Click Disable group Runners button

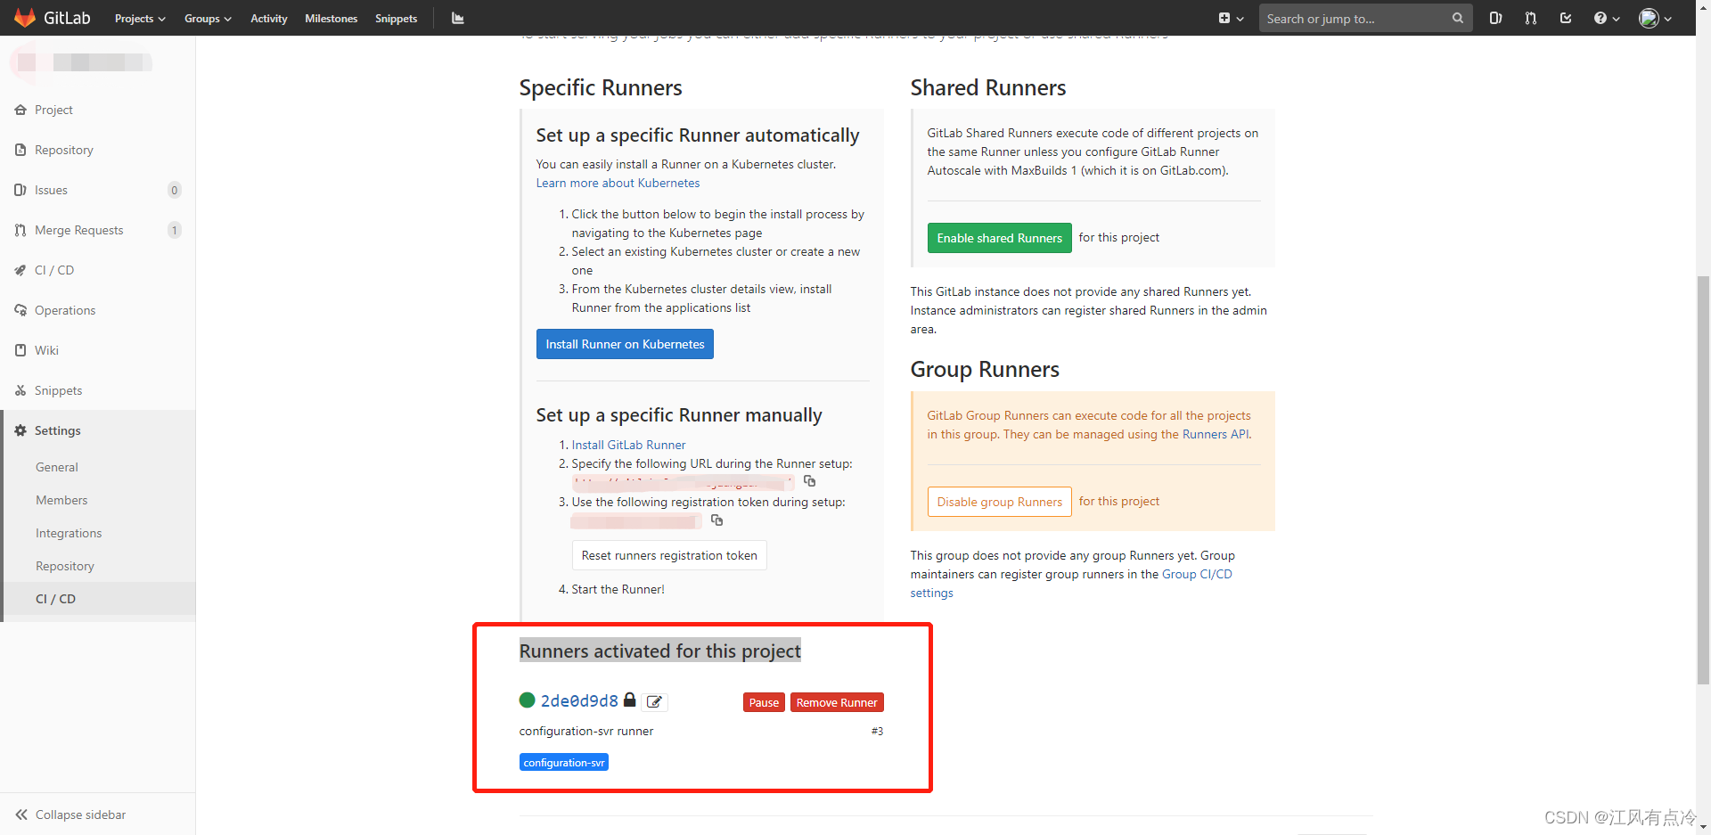999,502
